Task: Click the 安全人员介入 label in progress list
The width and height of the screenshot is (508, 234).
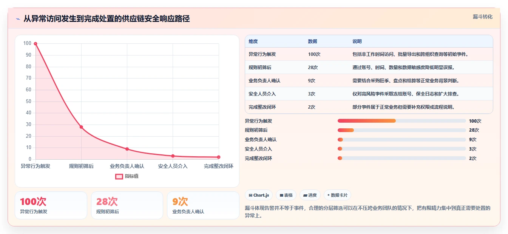Action: (x=259, y=149)
